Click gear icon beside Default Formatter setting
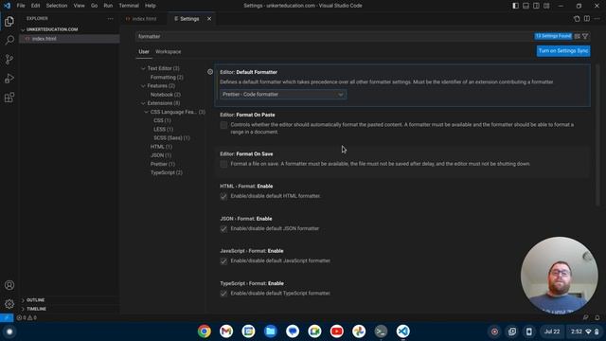The height and width of the screenshot is (341, 606). point(210,72)
